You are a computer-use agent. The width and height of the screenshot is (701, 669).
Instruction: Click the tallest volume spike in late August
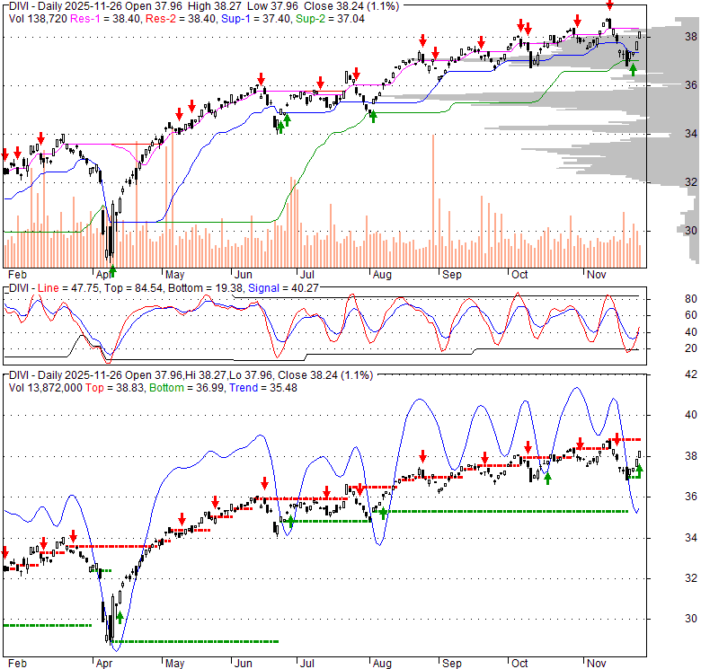(x=433, y=200)
